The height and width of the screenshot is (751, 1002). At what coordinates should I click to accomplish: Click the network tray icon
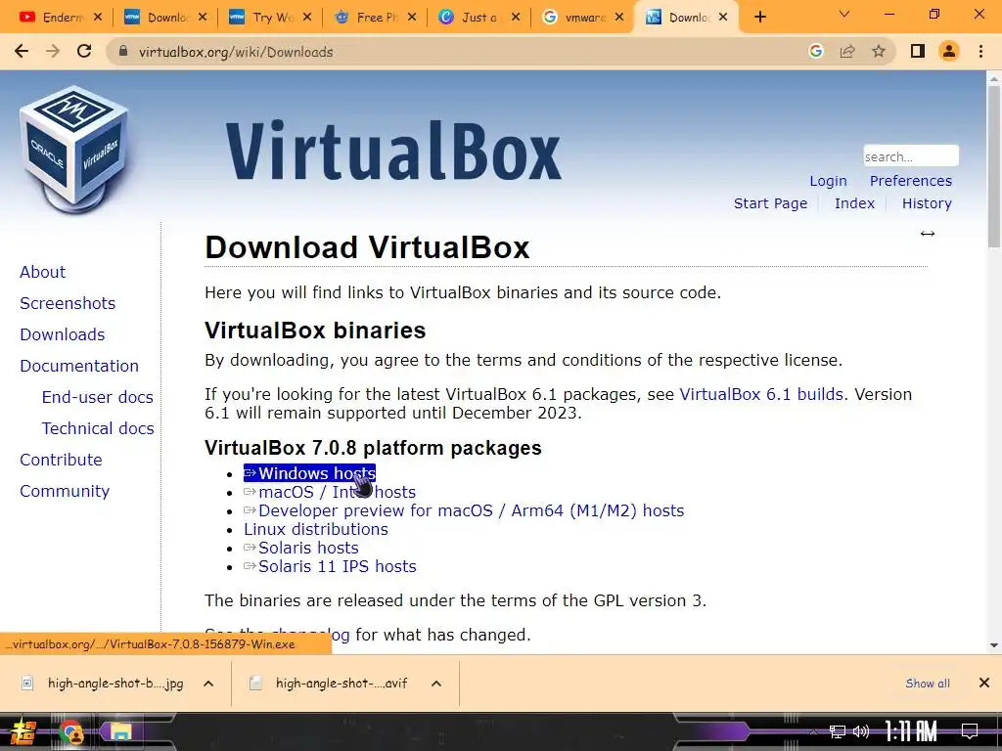click(x=838, y=731)
